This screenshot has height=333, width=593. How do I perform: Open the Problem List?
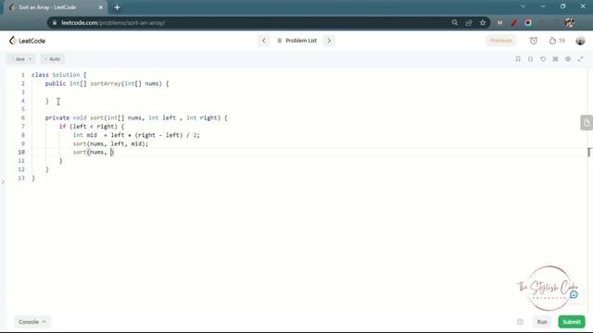pos(296,41)
